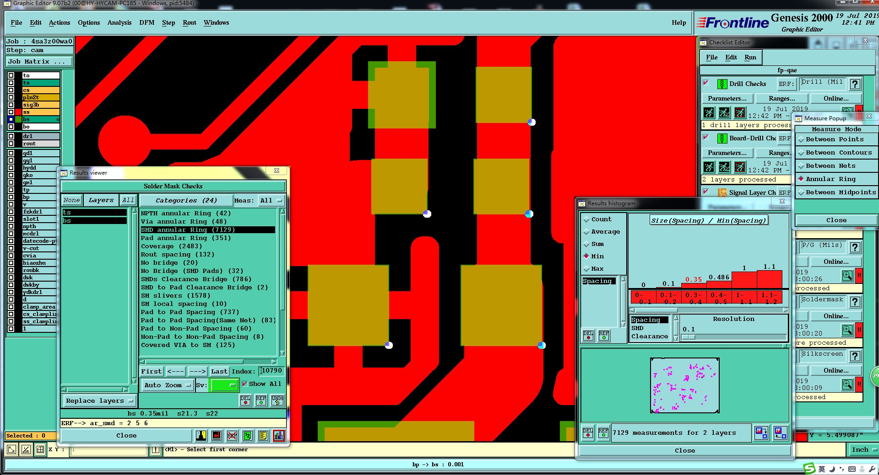
Task: Click first running-man icon under Drill Checks
Action: tap(709, 112)
